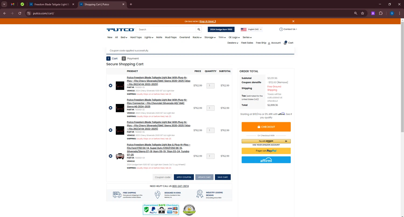Screen dimensions: 404x217
Task: Pay with PayPal button
Action: [x=266, y=151]
